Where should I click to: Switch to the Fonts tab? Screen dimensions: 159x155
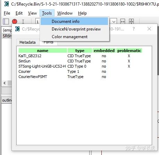tap(49, 43)
